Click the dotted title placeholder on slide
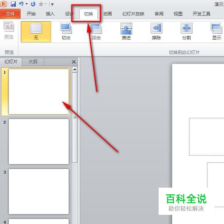 [x=207, y=137]
